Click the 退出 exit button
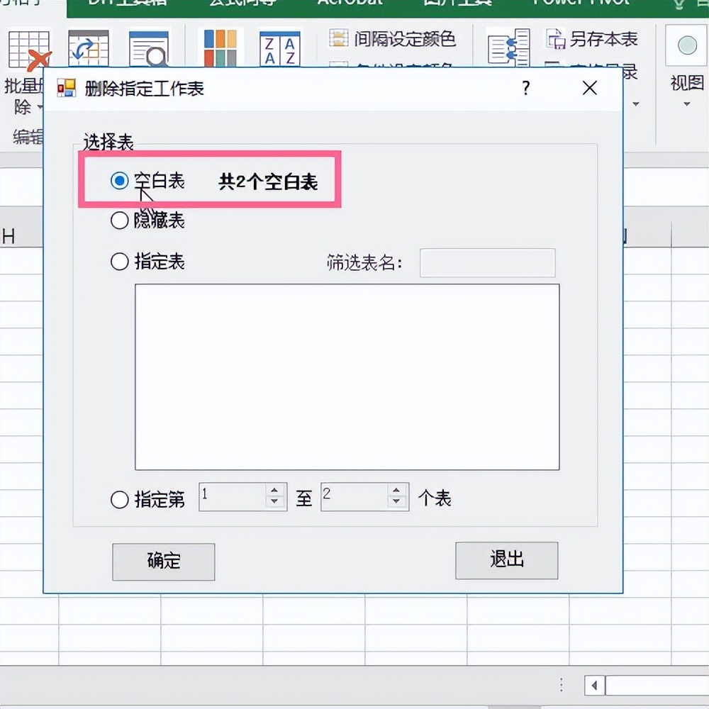 click(506, 560)
